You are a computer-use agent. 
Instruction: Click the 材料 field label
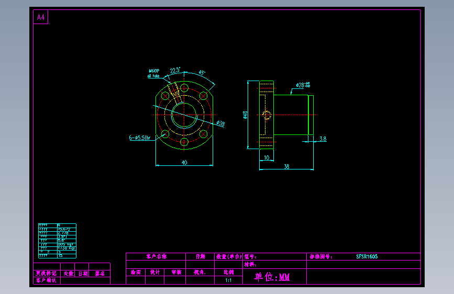(x=250, y=264)
